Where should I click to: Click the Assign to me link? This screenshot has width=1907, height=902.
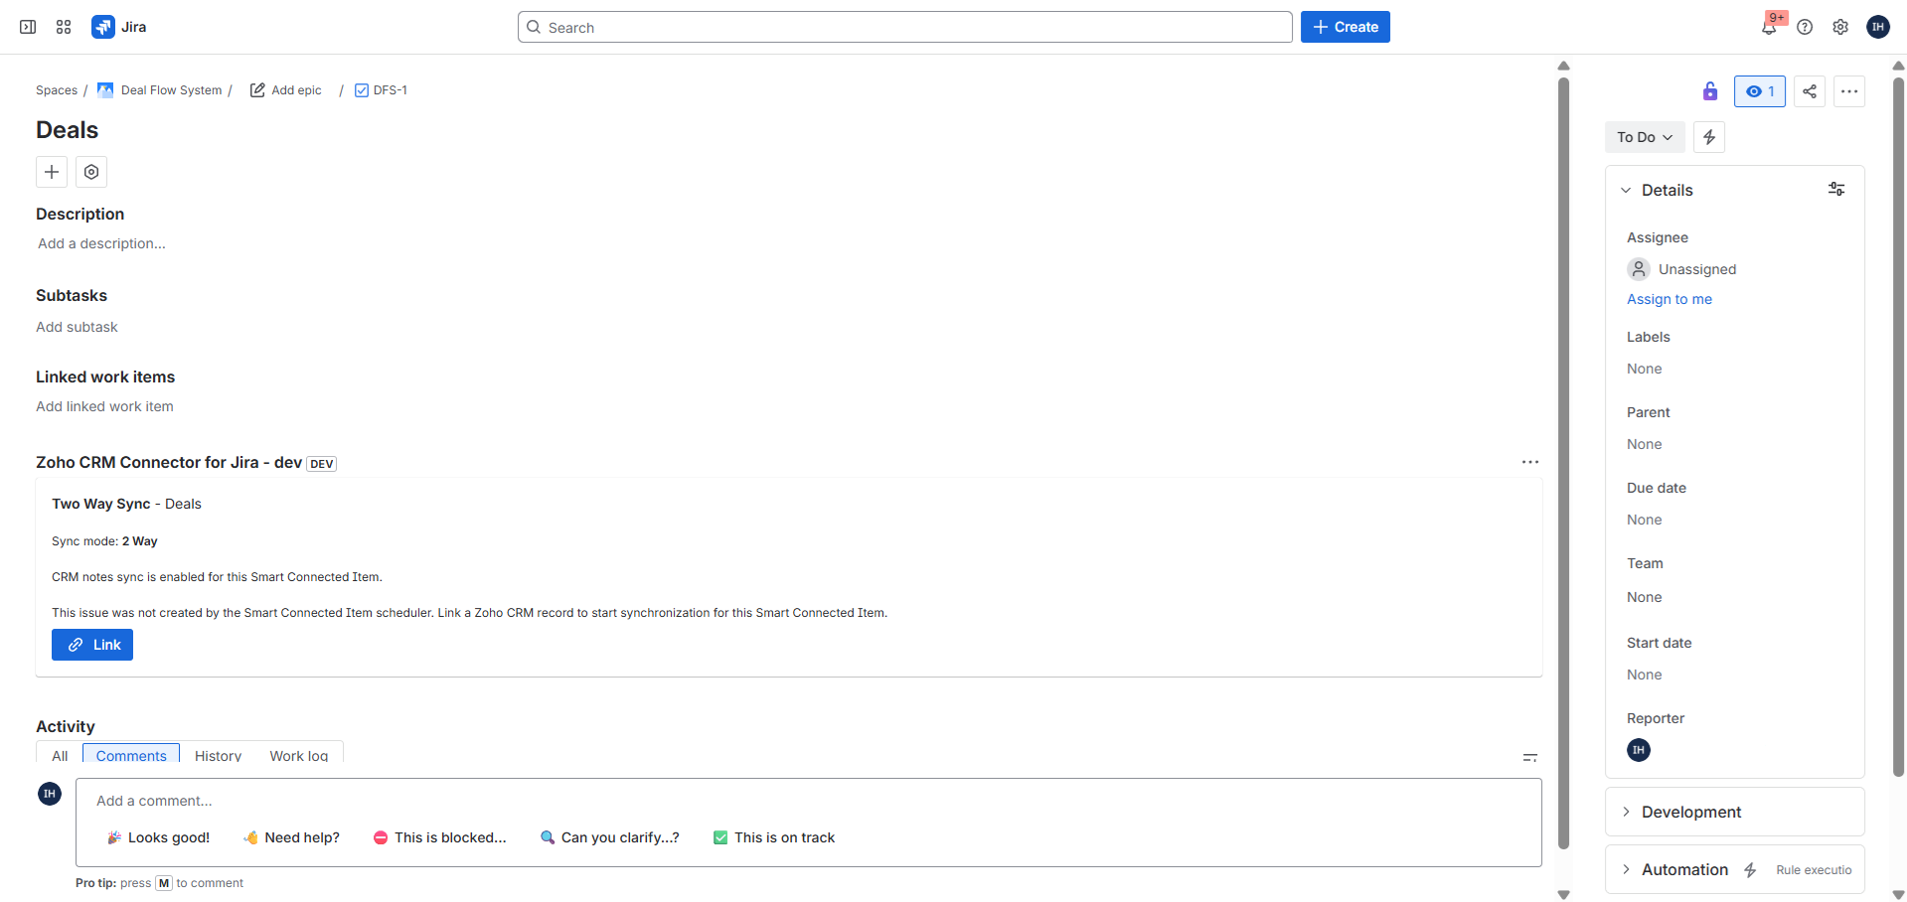[1669, 299]
